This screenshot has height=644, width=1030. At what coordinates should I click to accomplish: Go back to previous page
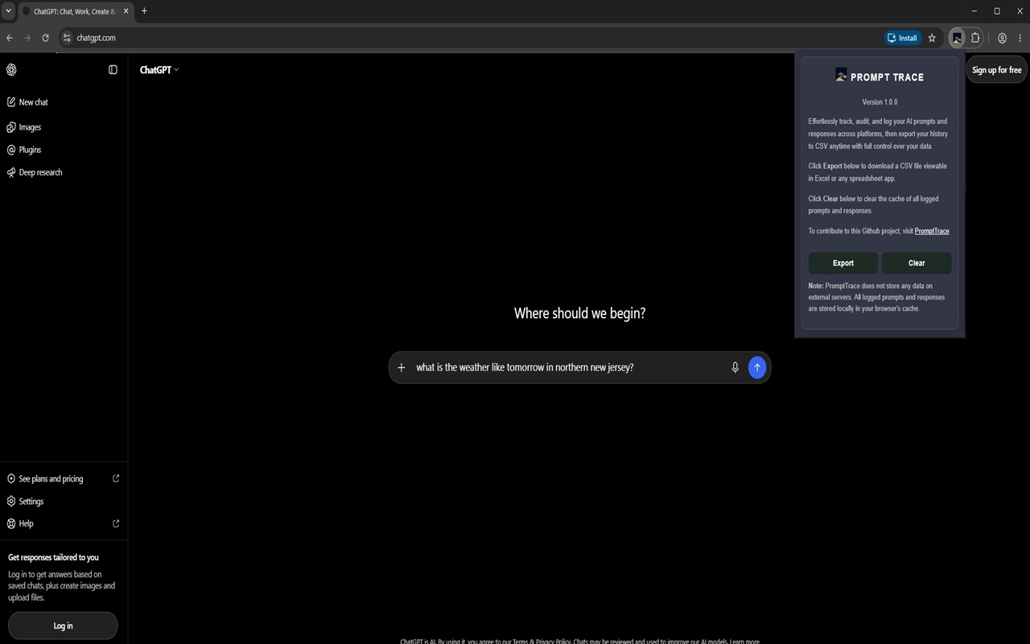pyautogui.click(x=10, y=38)
